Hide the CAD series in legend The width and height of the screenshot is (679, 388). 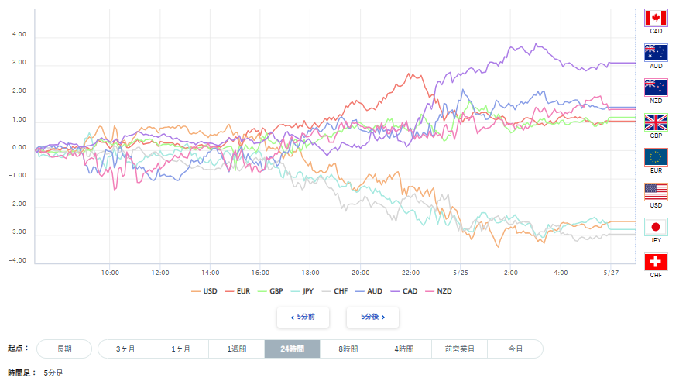point(404,291)
